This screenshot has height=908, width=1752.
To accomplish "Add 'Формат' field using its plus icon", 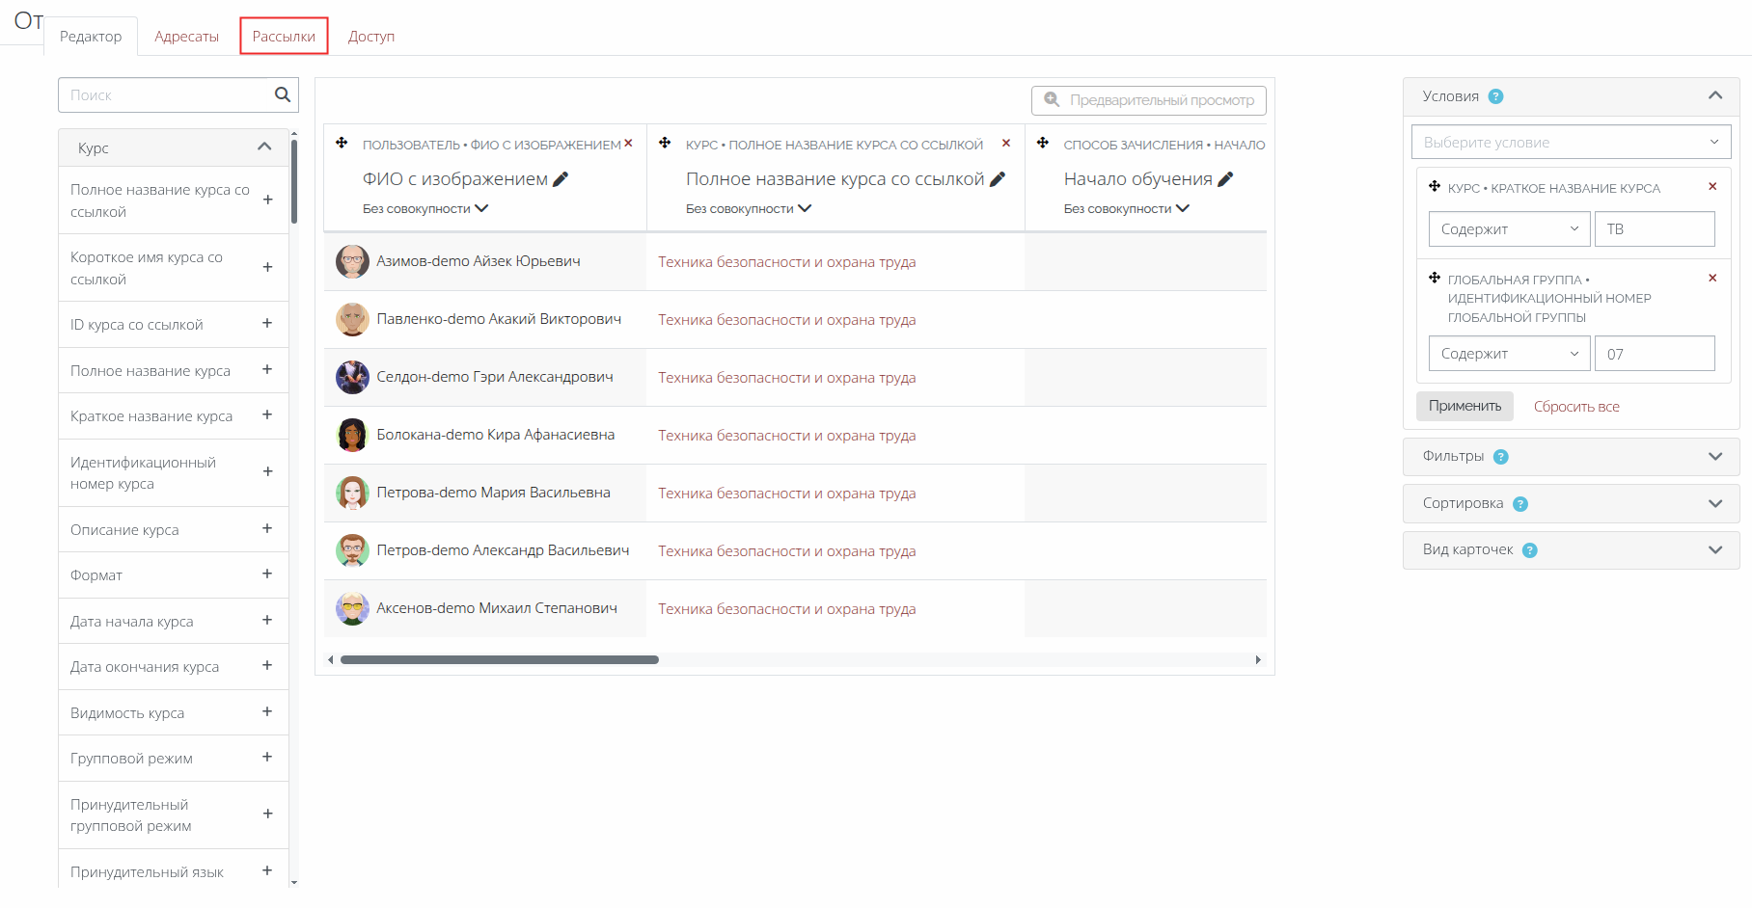I will pos(267,574).
